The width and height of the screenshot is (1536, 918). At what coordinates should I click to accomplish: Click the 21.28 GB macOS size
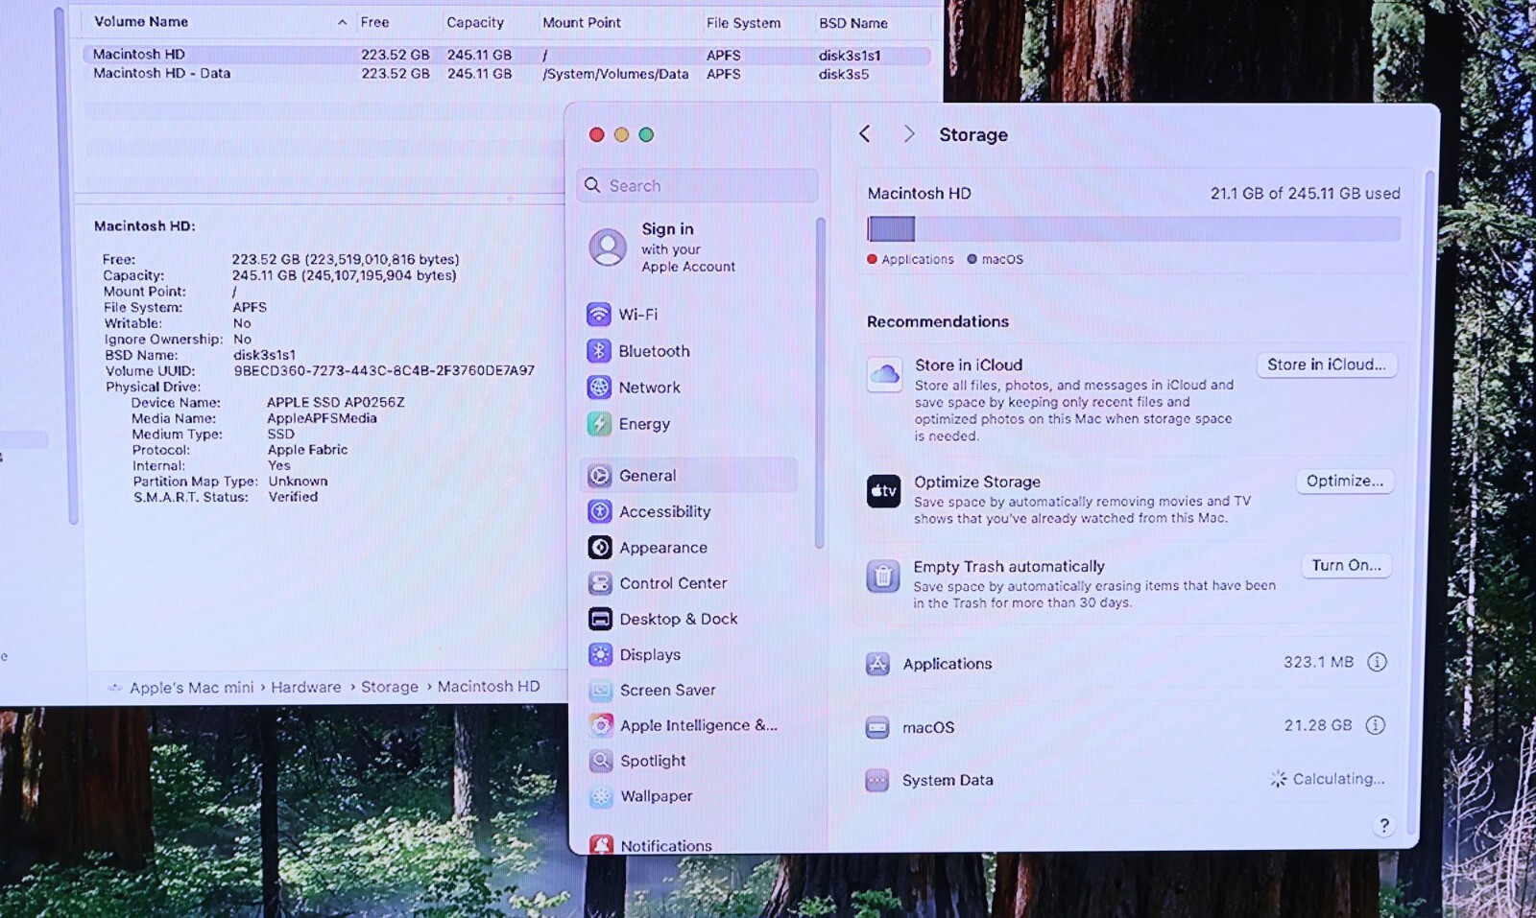coord(1317,726)
